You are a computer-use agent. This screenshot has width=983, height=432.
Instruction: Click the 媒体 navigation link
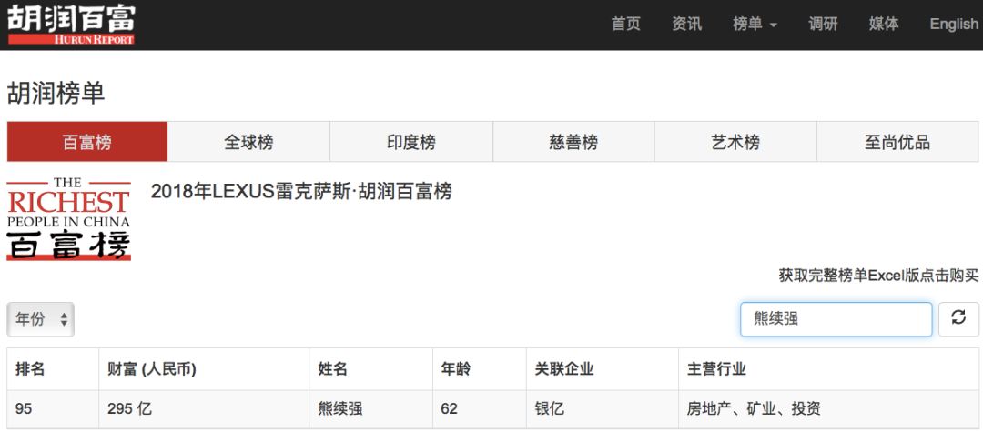[x=884, y=25]
